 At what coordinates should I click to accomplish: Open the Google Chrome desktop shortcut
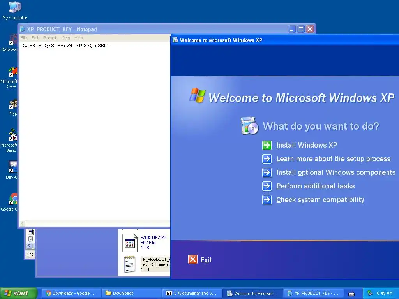13,199
